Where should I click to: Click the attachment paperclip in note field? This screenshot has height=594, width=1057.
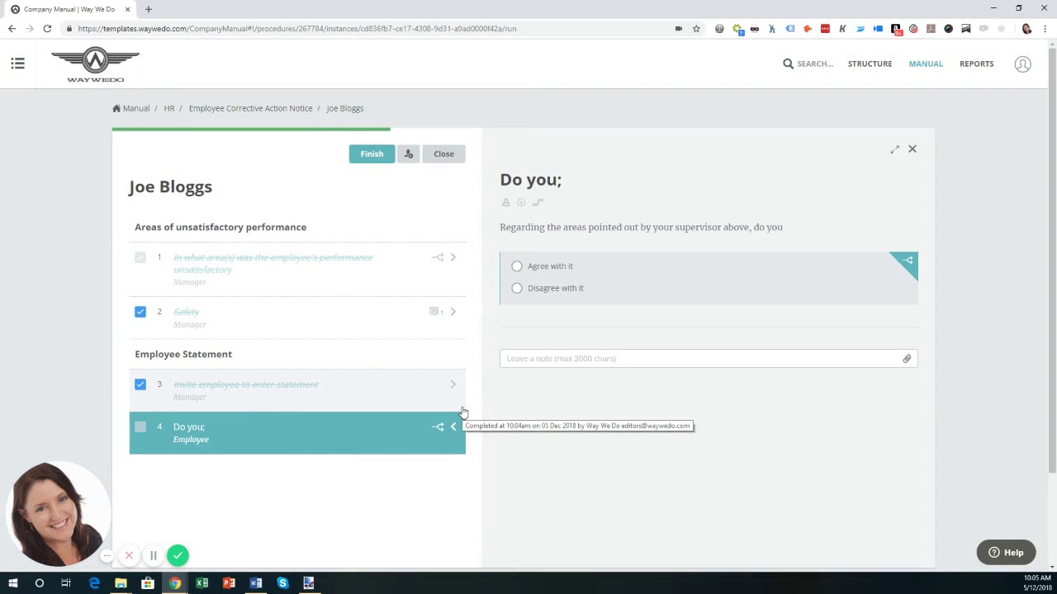(x=907, y=359)
